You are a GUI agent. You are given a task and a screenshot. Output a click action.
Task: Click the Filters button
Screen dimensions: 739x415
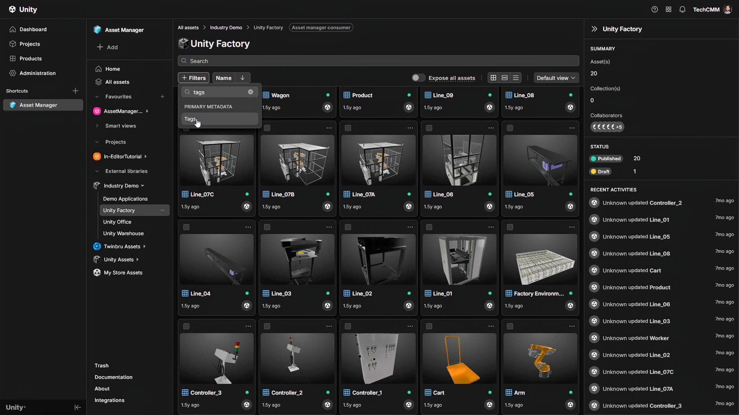click(x=194, y=78)
